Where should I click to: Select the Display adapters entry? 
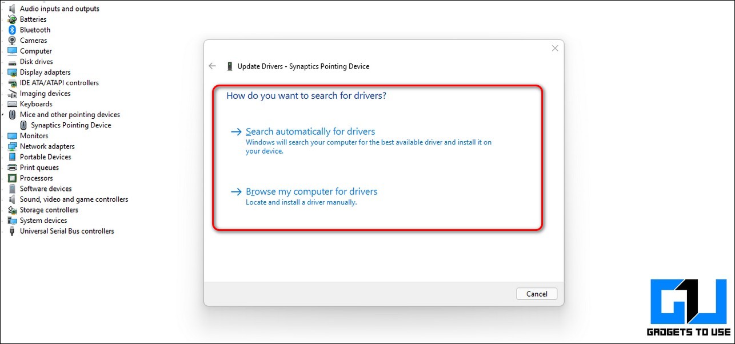pyautogui.click(x=45, y=73)
